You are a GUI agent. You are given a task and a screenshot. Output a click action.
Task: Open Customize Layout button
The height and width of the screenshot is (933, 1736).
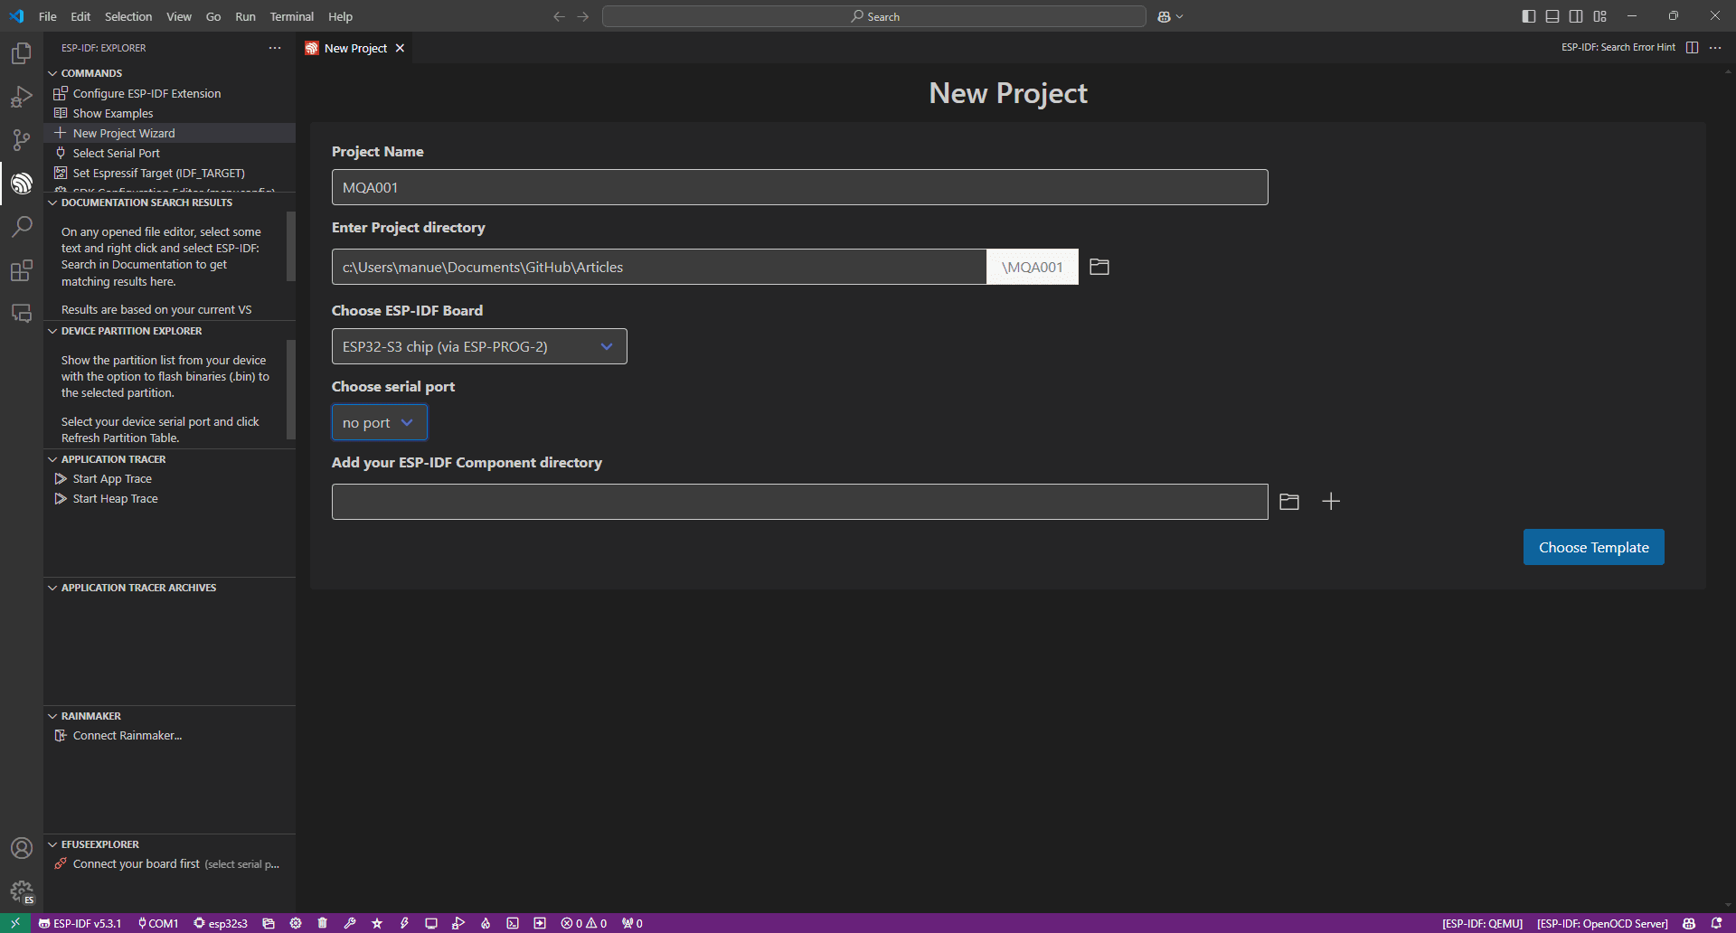point(1599,16)
